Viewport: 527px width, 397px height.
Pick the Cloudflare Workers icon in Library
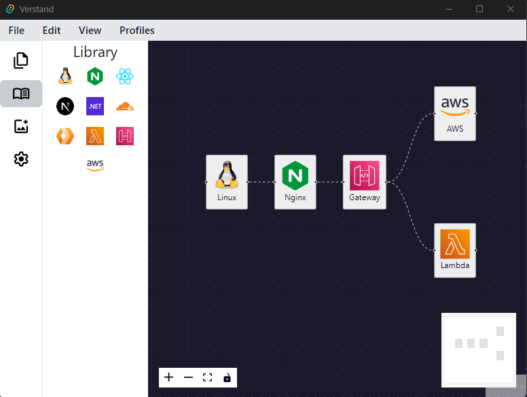[65, 136]
